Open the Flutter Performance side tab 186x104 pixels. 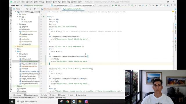[x=175, y=44]
